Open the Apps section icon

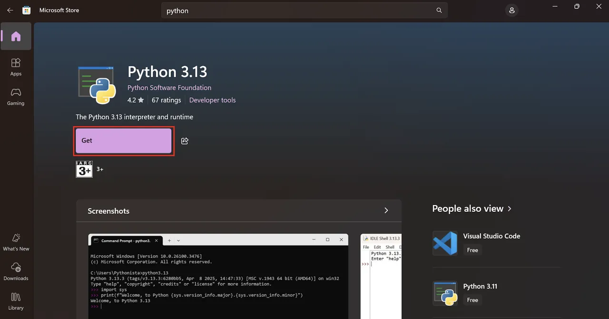tap(16, 67)
